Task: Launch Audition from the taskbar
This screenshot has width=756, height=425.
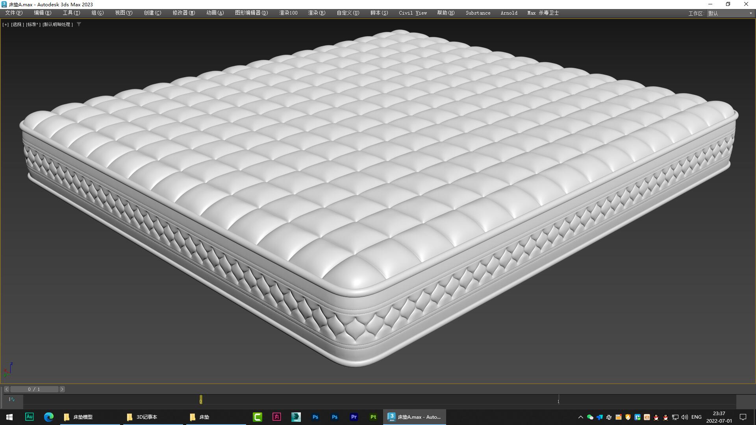Action: (x=30, y=417)
